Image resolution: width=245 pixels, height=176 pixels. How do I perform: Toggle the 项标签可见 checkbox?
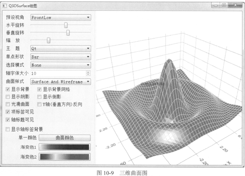click(8, 112)
